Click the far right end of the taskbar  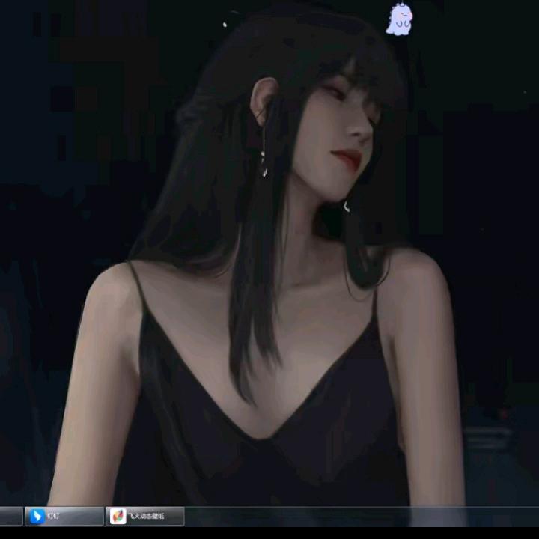click(528, 516)
